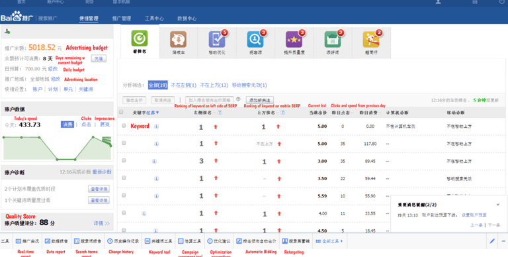Click the minus icon to collapse bottom toolbar
508x257 pixels.
click(503, 241)
